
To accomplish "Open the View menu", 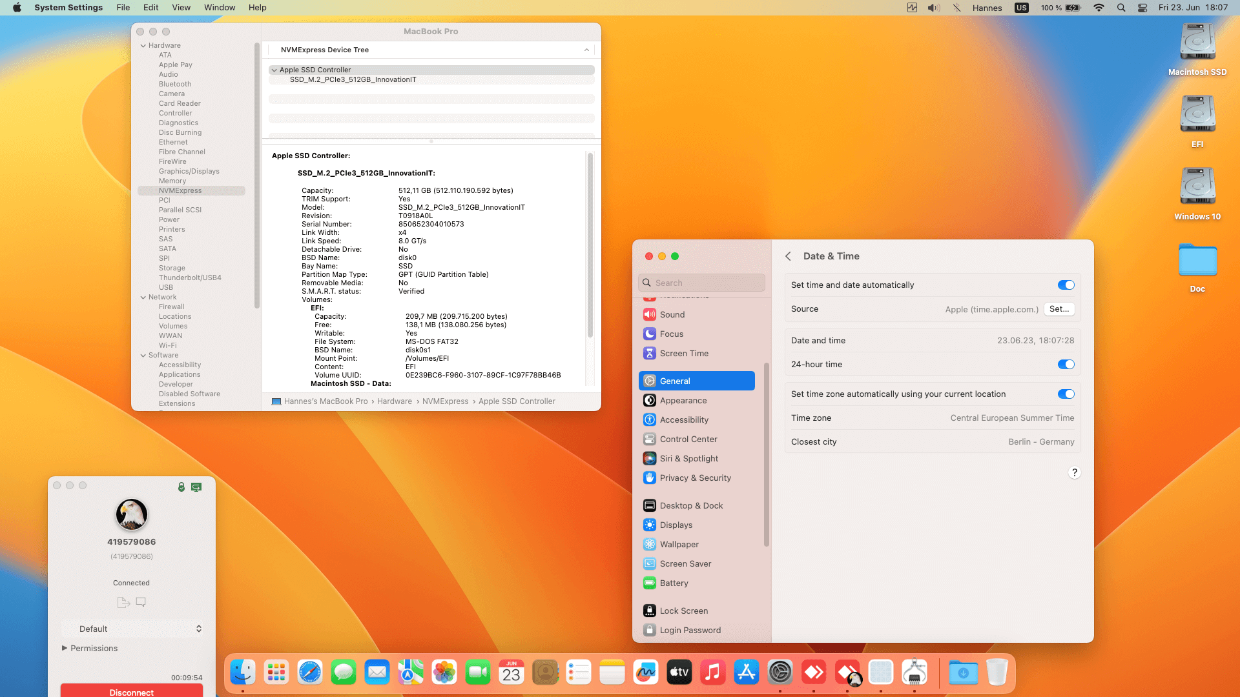I will pos(181,8).
